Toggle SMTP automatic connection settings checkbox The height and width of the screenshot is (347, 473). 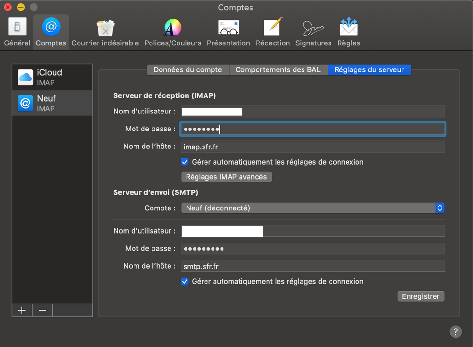(x=185, y=281)
